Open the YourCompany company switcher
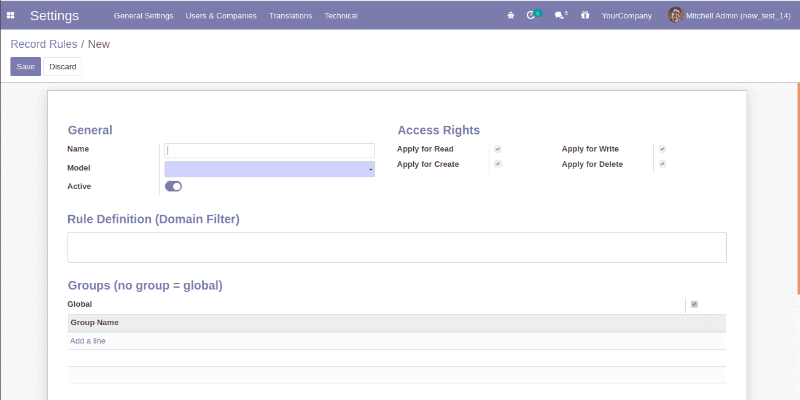 pyautogui.click(x=626, y=15)
